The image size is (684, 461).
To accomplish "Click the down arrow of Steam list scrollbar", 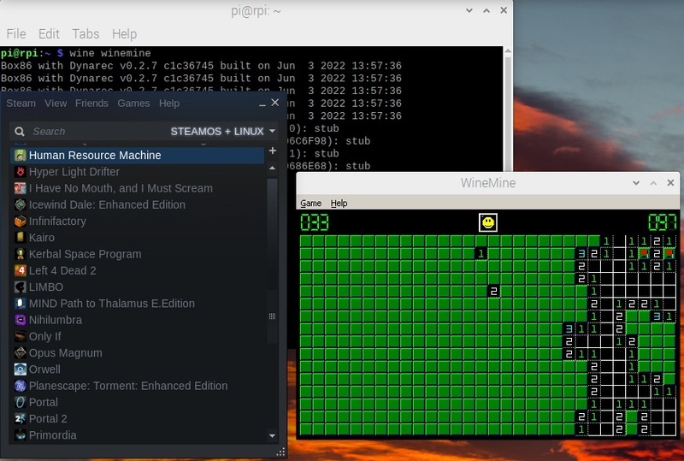I will (x=272, y=435).
